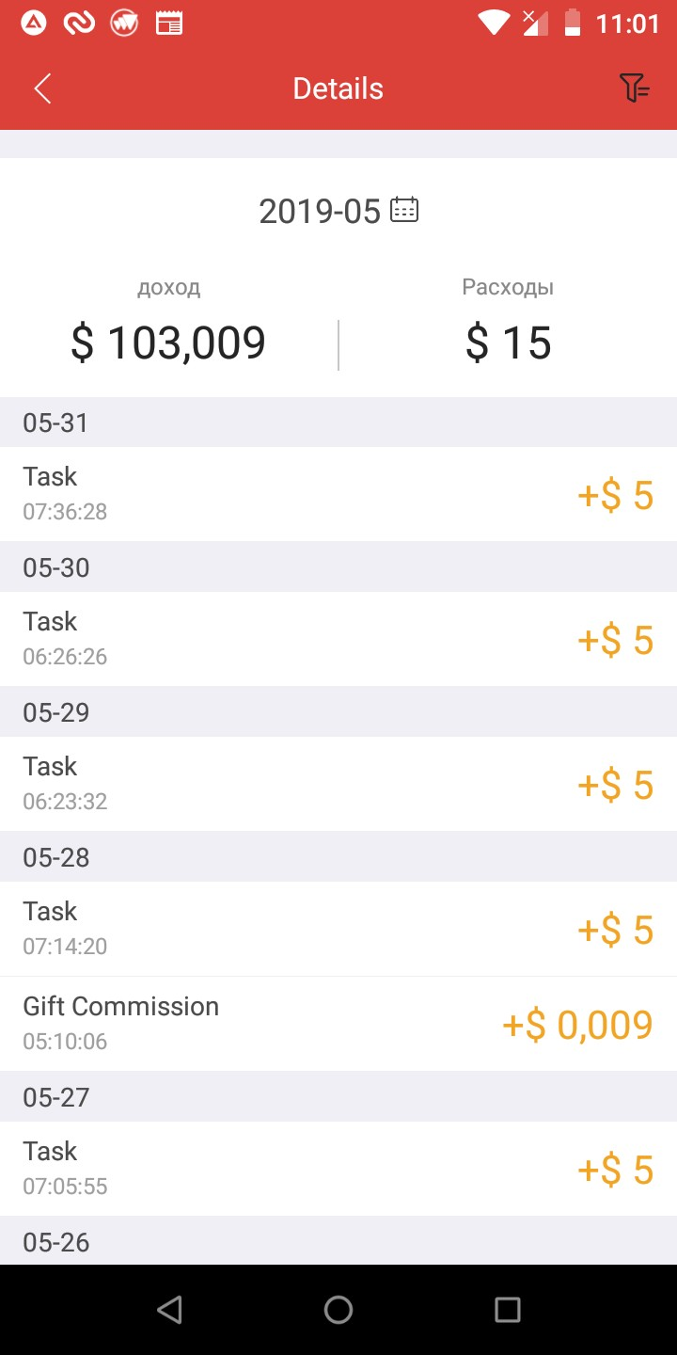Select the Task entry at 07:05:55
The width and height of the screenshot is (677, 1355).
(338, 1169)
